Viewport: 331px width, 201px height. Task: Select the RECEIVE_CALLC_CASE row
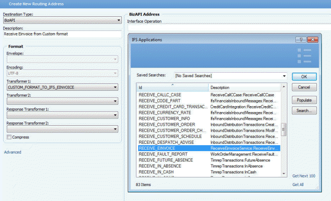(209, 95)
